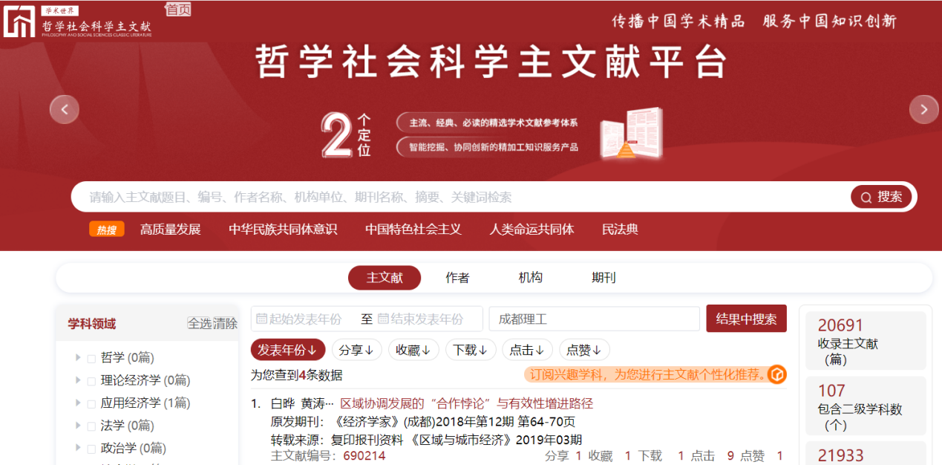
Task: Click the main literature search input
Action: point(460,197)
